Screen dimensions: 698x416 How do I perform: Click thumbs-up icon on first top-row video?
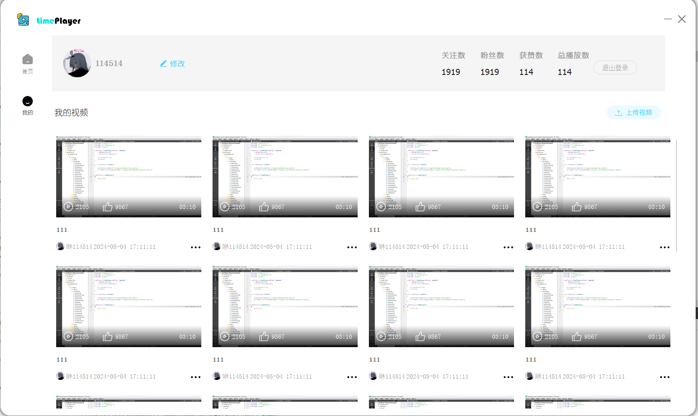[108, 207]
